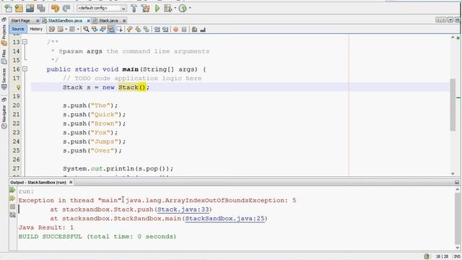Click Next Bookmark icon

[138, 29]
